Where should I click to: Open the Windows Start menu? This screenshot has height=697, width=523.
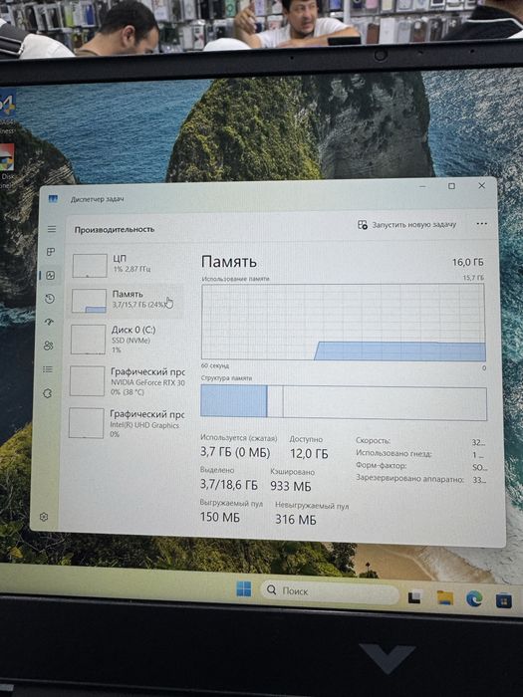pos(244,589)
